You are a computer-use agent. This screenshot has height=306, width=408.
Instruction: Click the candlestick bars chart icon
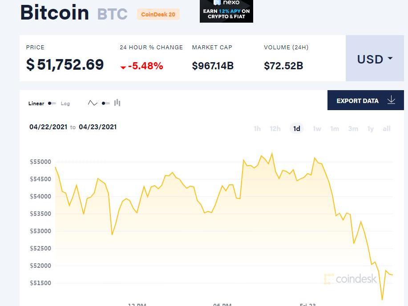tap(117, 103)
